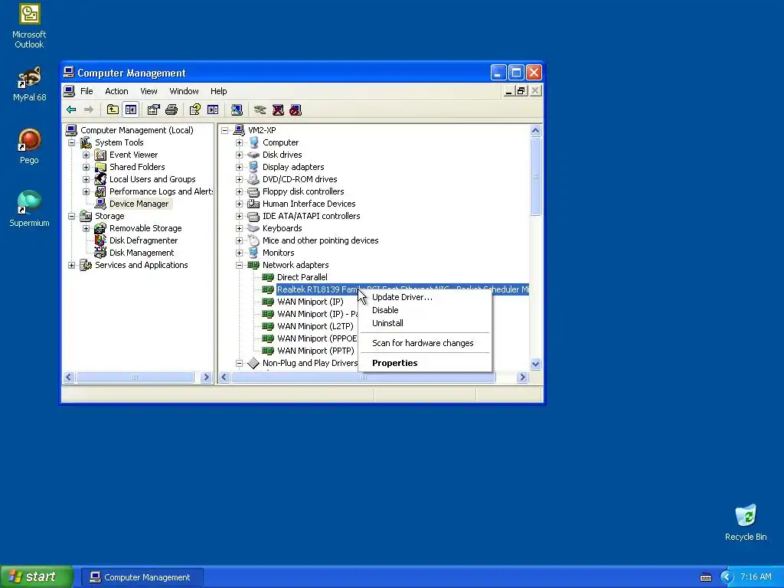Click the Properties toolbar icon
The width and height of the screenshot is (784, 588).
(x=153, y=109)
